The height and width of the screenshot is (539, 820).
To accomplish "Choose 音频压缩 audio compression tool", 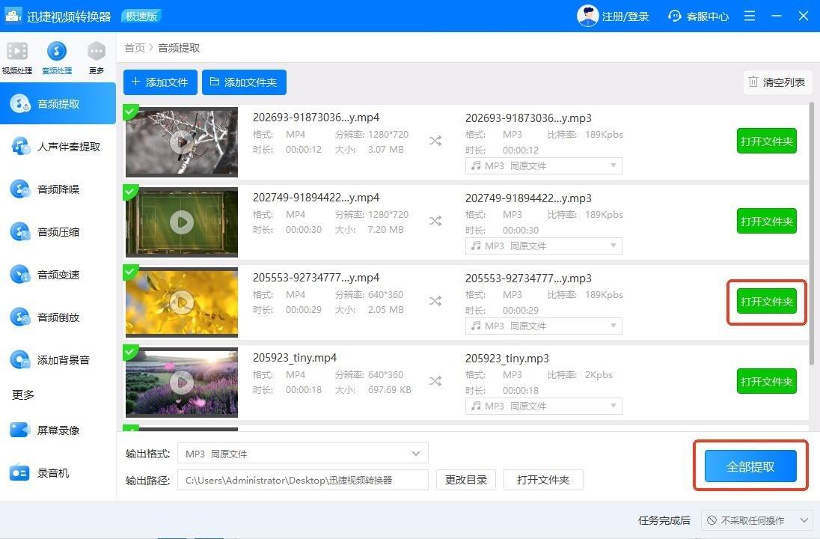I will [58, 232].
